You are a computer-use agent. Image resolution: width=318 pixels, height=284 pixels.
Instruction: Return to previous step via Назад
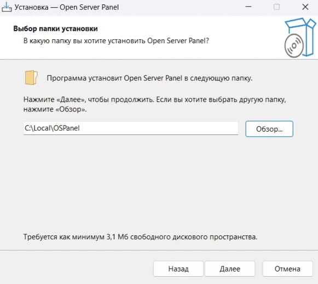[178, 269]
